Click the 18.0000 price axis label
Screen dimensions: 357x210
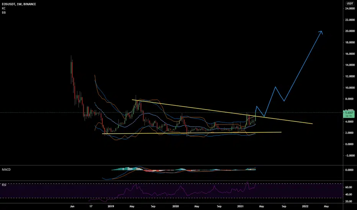pos(350,42)
